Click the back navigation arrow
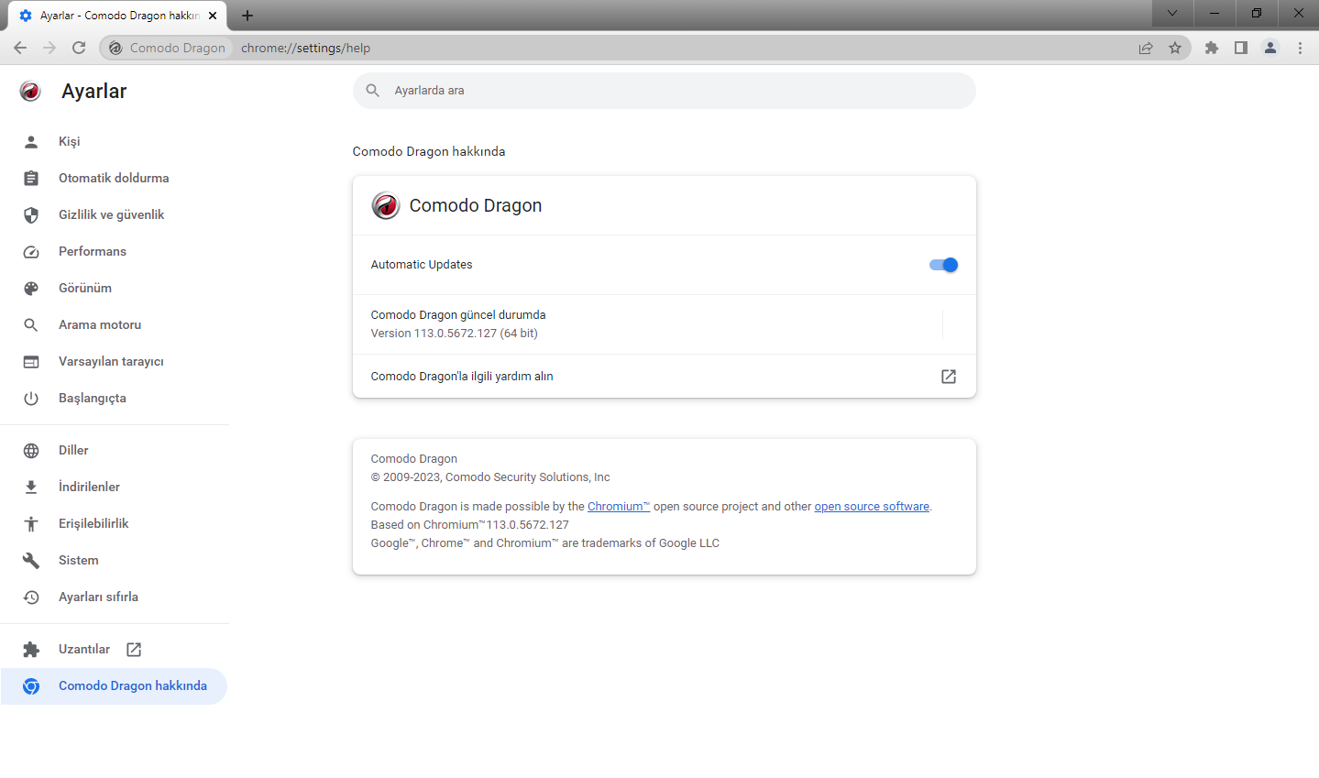Image resolution: width=1319 pixels, height=778 pixels. (20, 48)
